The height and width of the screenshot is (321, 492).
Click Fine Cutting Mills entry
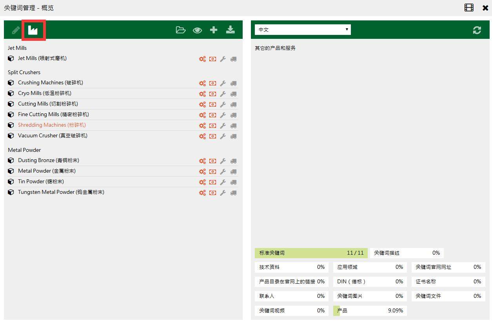[x=53, y=115]
